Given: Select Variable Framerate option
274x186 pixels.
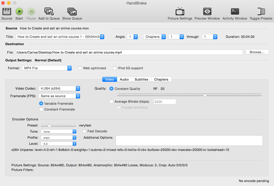Looking at the screenshot, I should (x=41, y=103).
